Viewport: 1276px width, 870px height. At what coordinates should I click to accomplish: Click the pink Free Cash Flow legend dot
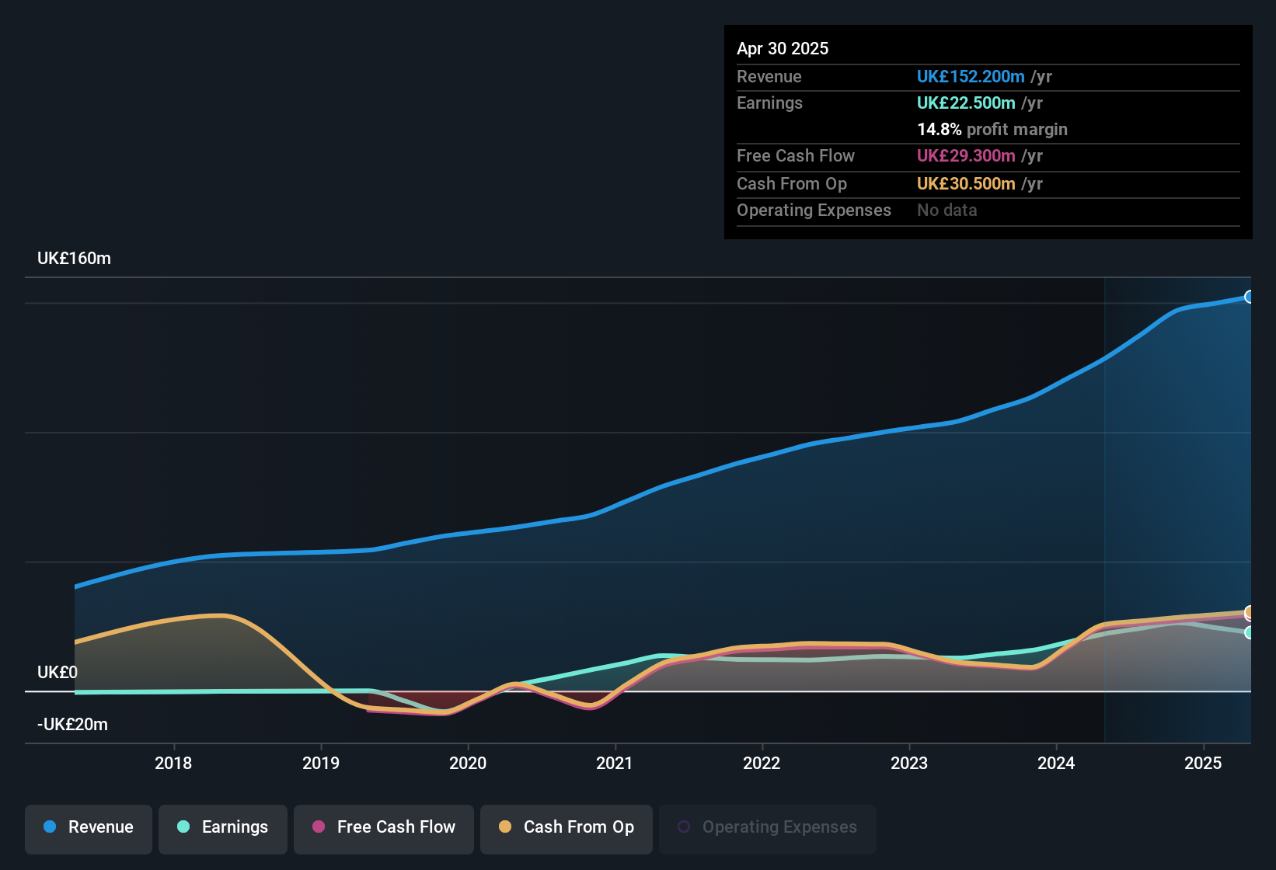[x=319, y=827]
